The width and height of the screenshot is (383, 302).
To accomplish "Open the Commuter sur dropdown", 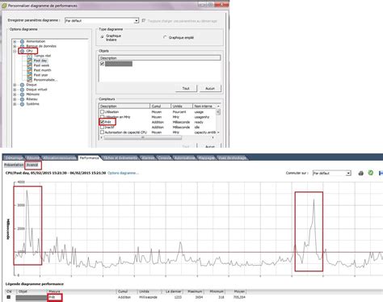I will click(348, 173).
